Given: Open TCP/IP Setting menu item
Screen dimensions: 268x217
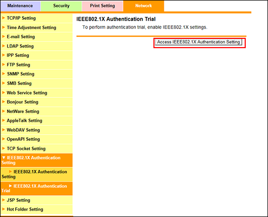Looking at the screenshot, I should (x=37, y=18).
